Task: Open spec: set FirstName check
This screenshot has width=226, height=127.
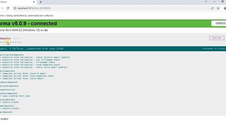Action: 31,60
